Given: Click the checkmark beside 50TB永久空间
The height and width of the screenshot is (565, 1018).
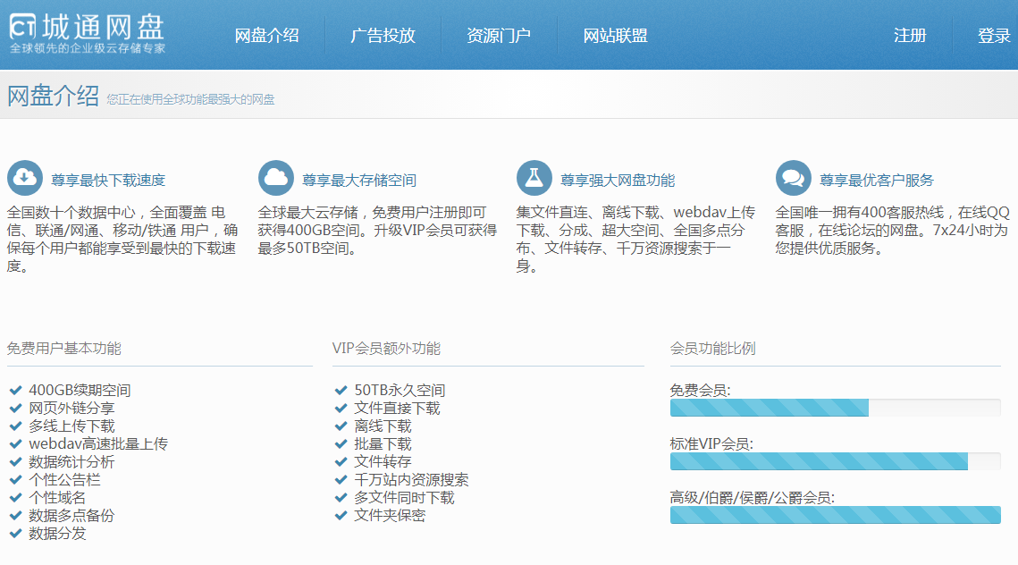Looking at the screenshot, I should tap(340, 390).
